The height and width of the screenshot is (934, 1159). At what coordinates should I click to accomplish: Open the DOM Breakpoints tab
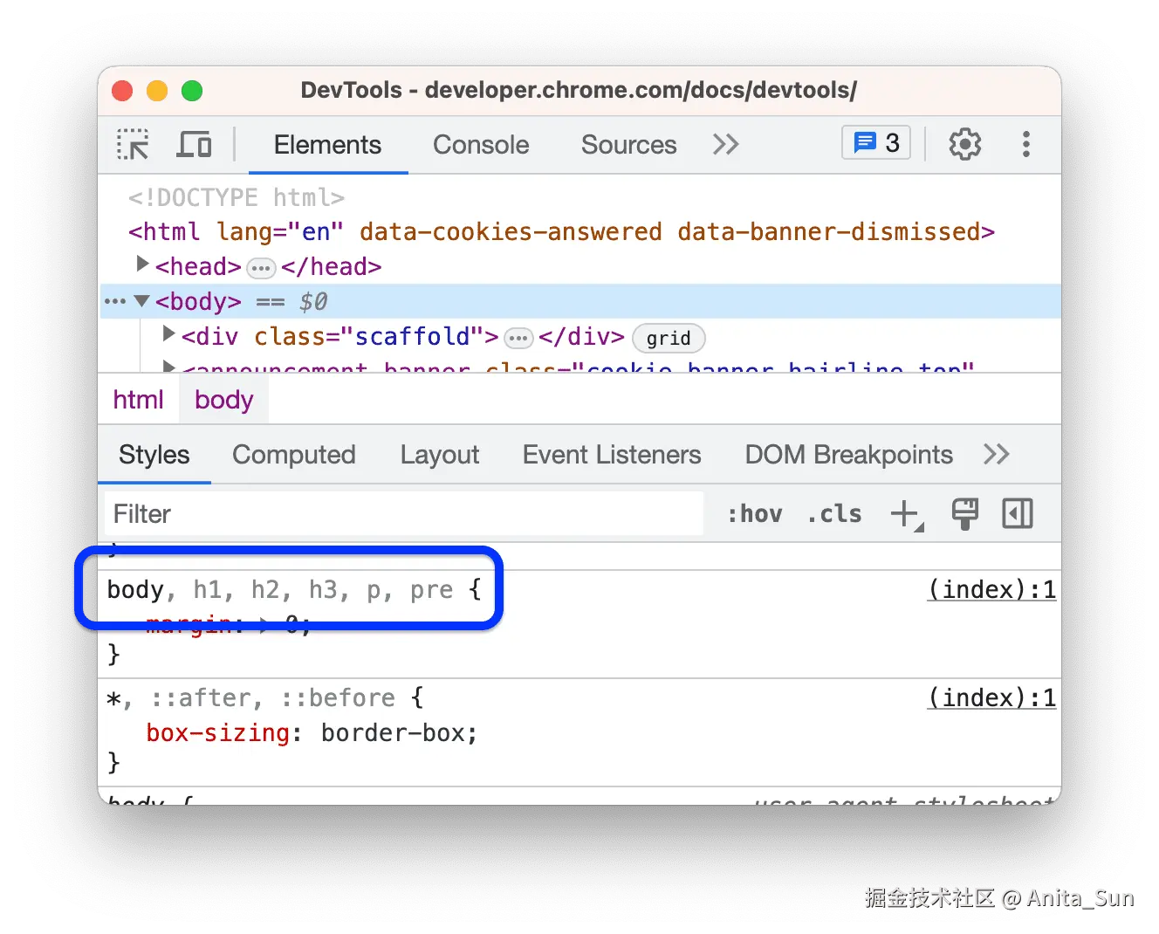click(848, 455)
